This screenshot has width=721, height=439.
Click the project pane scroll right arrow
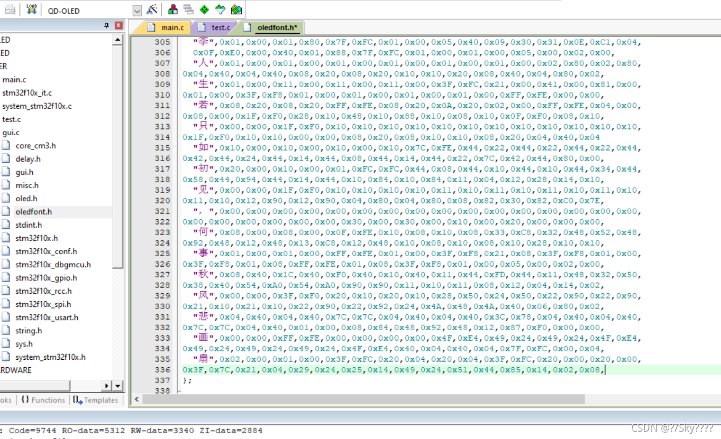pyautogui.click(x=107, y=386)
